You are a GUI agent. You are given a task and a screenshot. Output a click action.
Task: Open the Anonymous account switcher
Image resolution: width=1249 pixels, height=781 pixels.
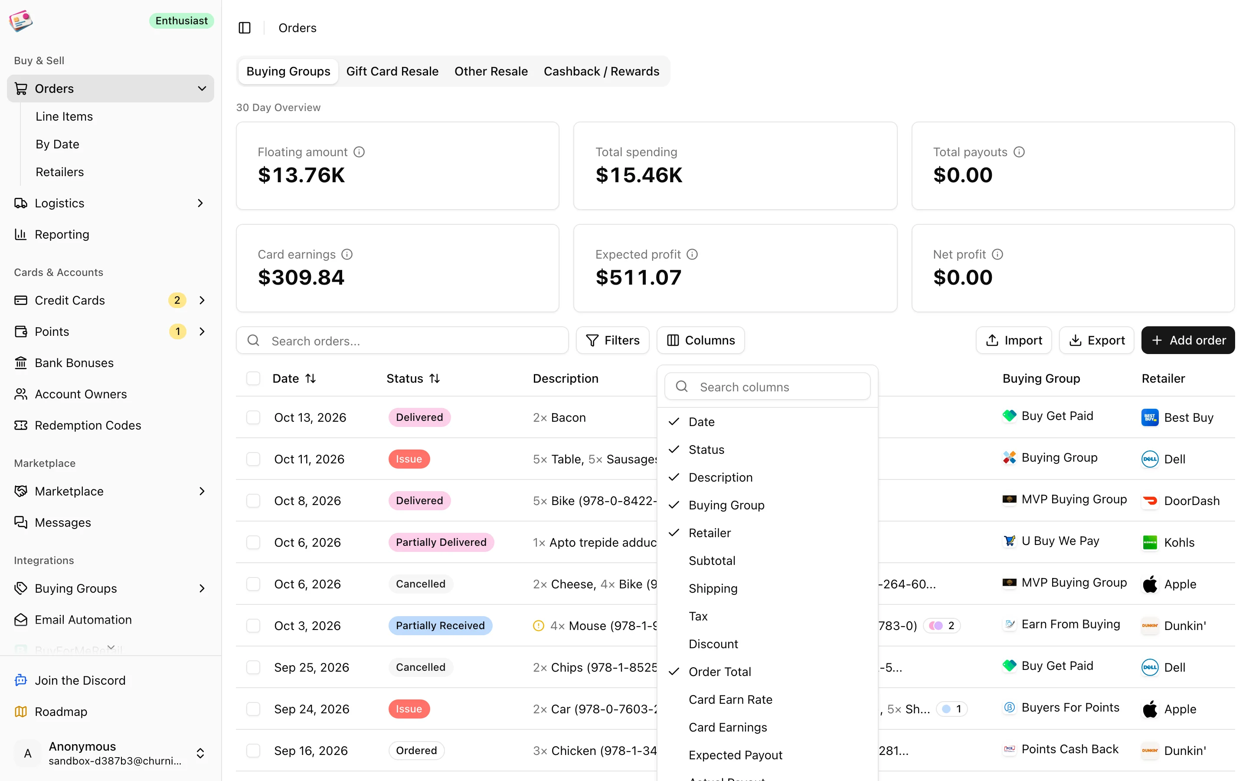tap(111, 754)
